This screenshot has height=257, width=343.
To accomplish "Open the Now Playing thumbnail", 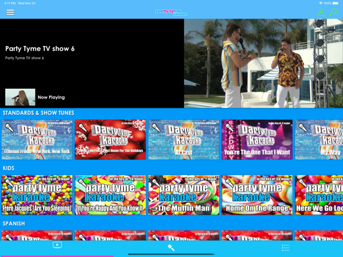I will (x=20, y=97).
